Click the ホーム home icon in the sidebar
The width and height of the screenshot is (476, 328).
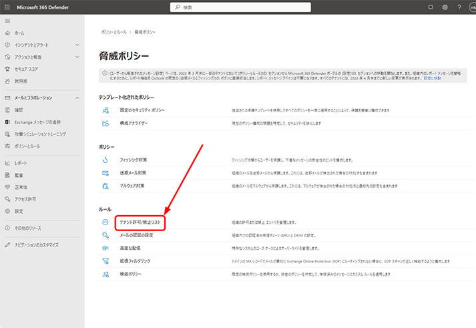tap(7, 33)
